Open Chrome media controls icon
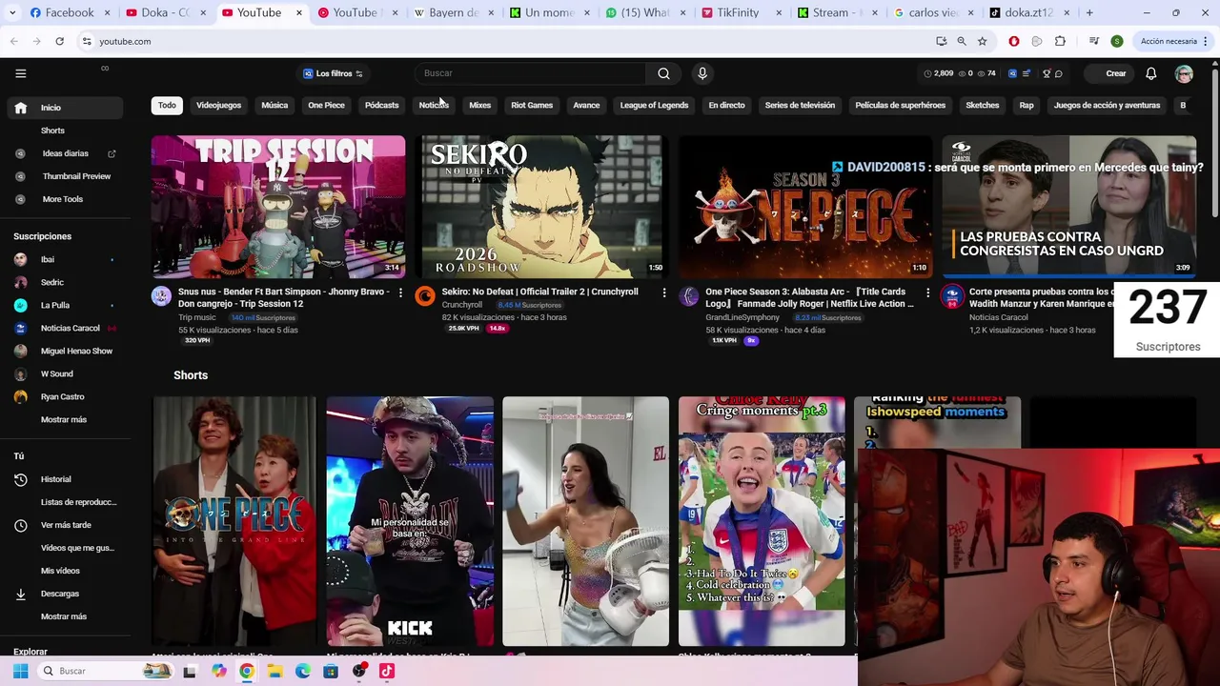The image size is (1220, 686). pos(1093,41)
